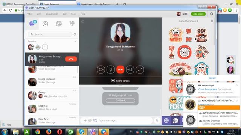Click the Call back button

[x=120, y=100]
